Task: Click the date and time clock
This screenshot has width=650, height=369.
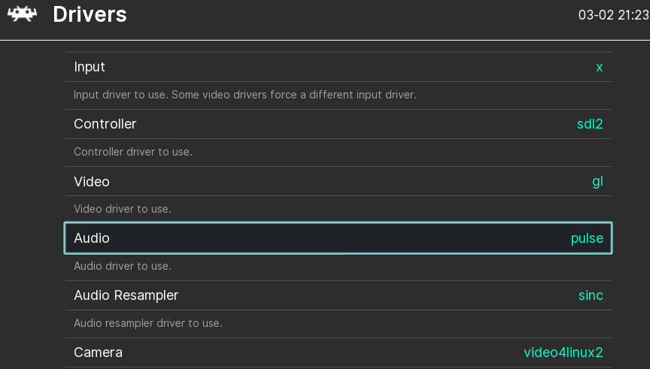Action: tap(614, 15)
